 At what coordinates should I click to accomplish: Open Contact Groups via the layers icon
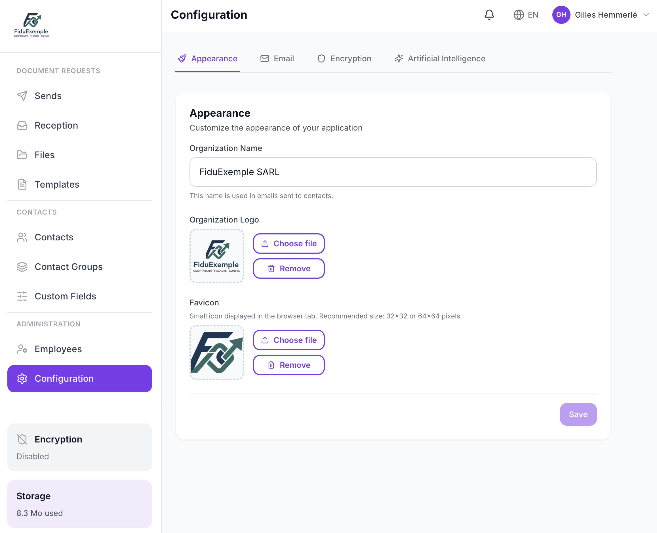click(x=22, y=266)
